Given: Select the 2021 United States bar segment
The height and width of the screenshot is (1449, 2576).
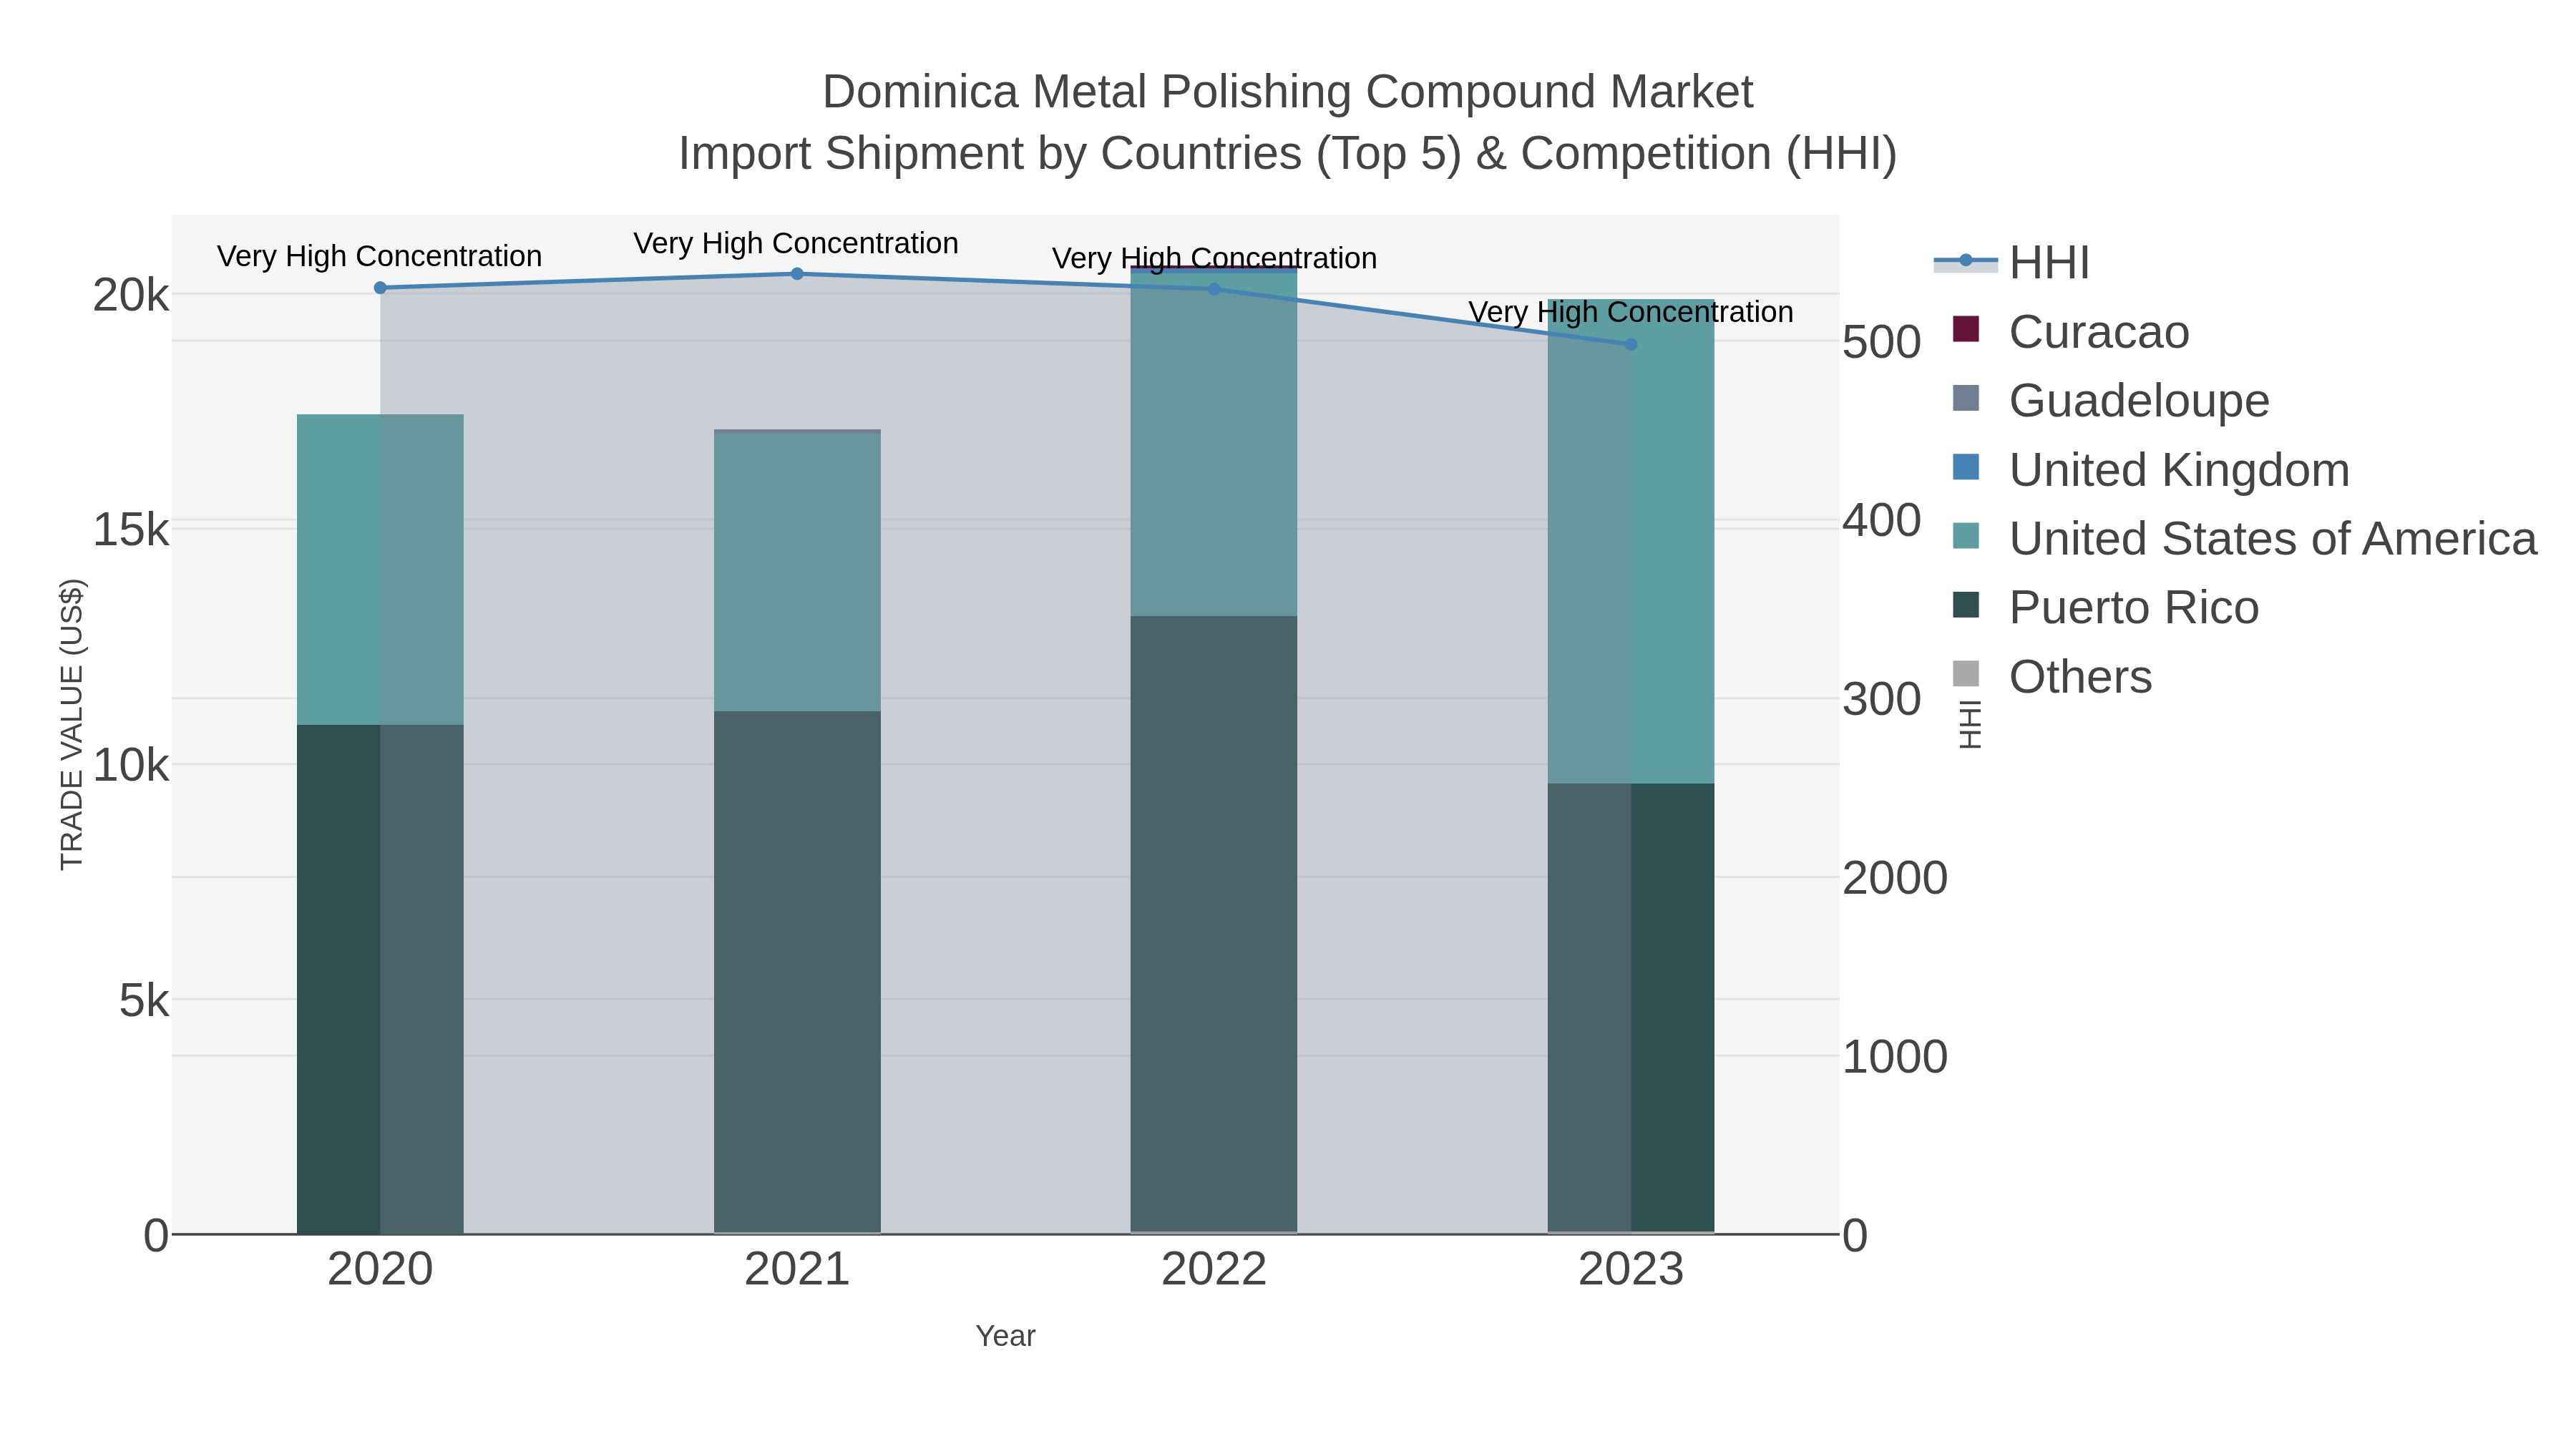Looking at the screenshot, I should [x=797, y=573].
